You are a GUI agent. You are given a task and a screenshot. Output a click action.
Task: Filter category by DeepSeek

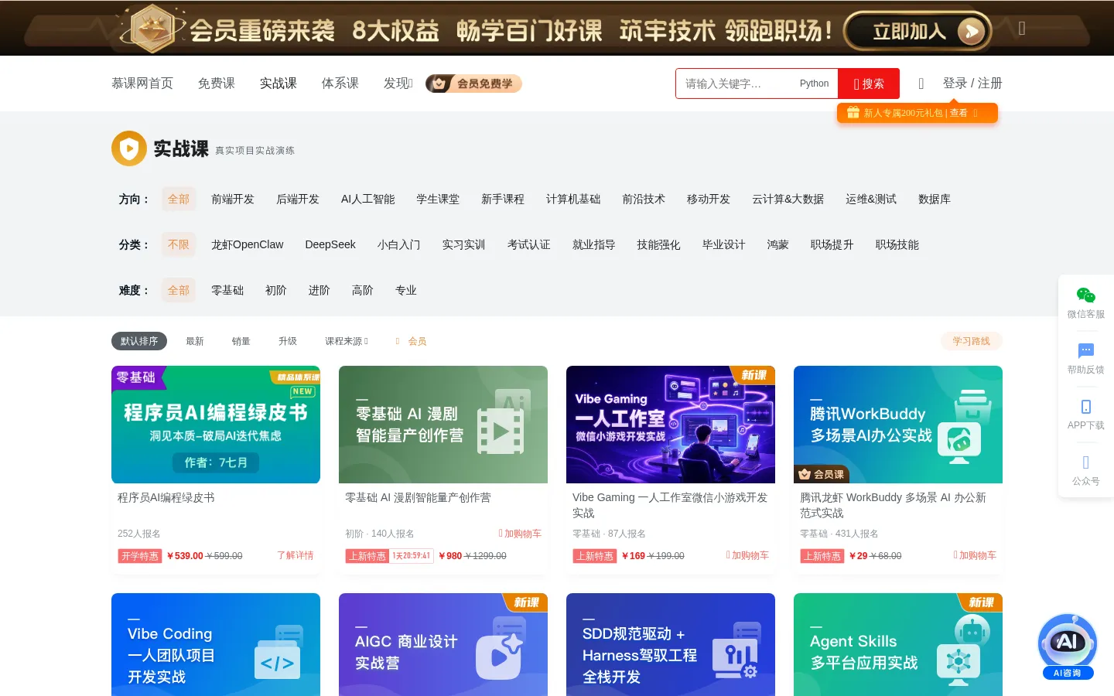330,245
